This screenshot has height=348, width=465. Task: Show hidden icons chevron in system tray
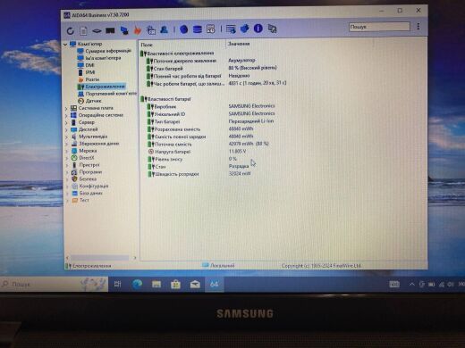411,285
